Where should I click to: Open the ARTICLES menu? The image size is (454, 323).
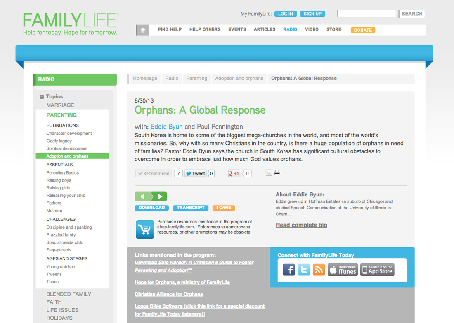tap(265, 29)
